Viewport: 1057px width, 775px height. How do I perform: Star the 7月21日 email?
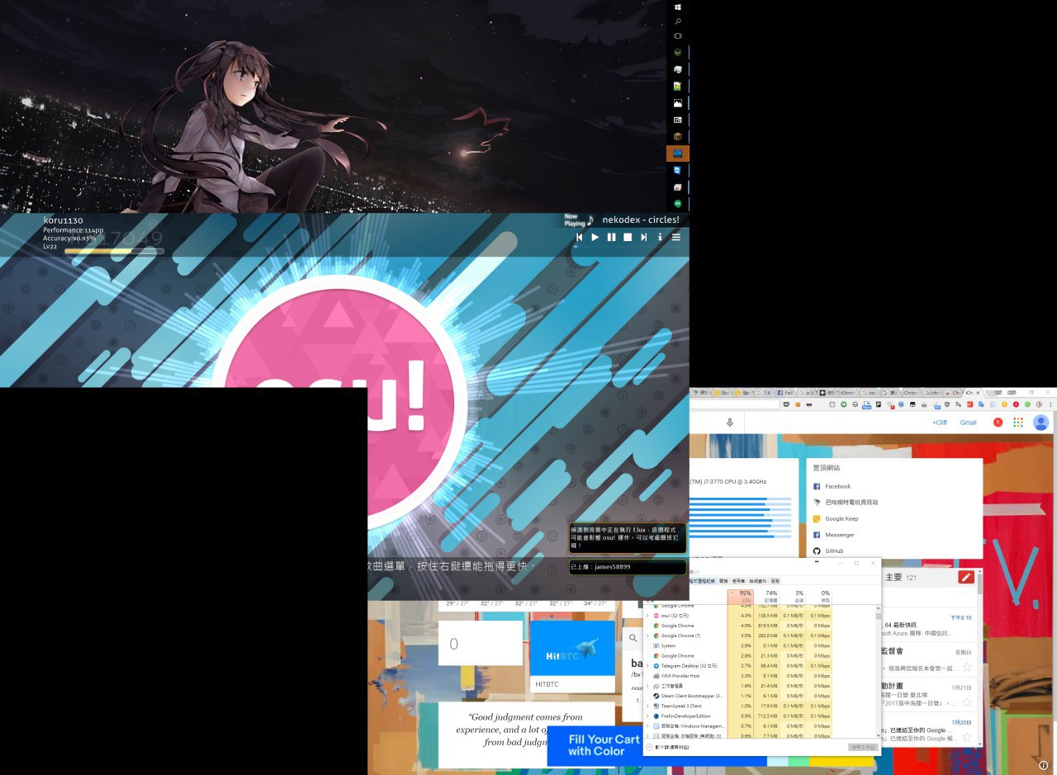[966, 701]
